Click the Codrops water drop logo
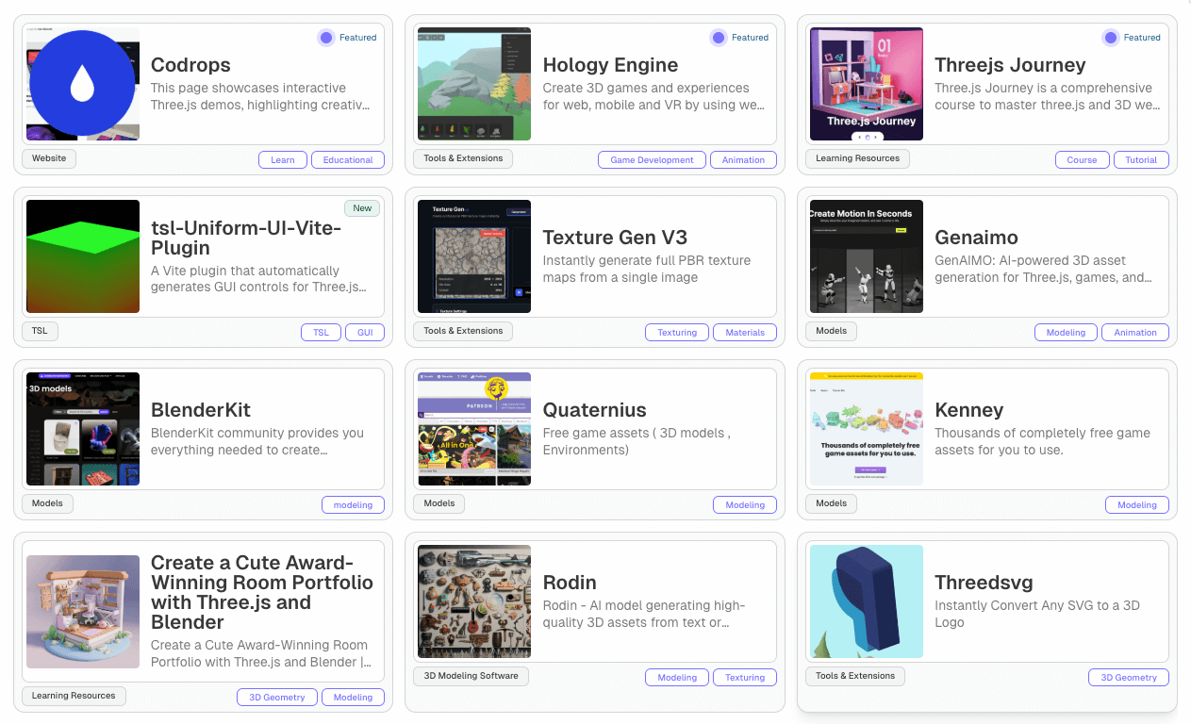Viewport: 1191px width, 724px height. (x=82, y=84)
